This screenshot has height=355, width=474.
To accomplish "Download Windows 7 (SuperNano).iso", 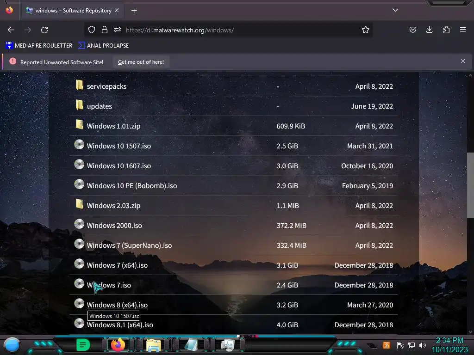I will [129, 245].
